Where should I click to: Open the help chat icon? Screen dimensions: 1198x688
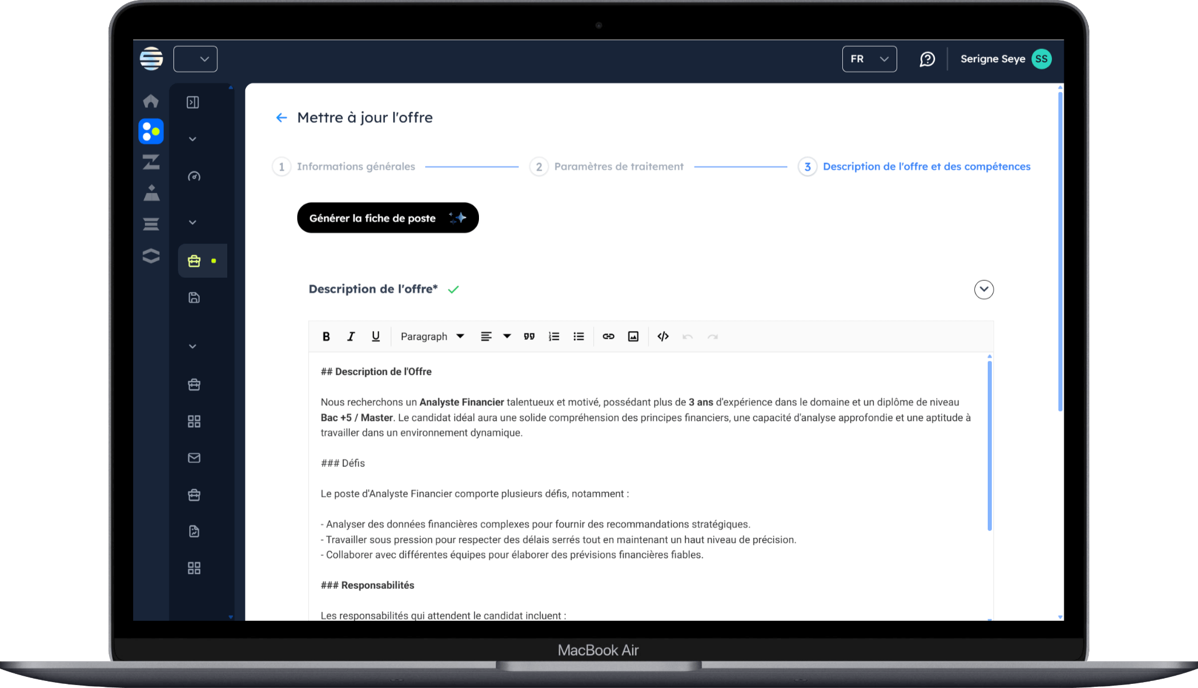point(927,59)
